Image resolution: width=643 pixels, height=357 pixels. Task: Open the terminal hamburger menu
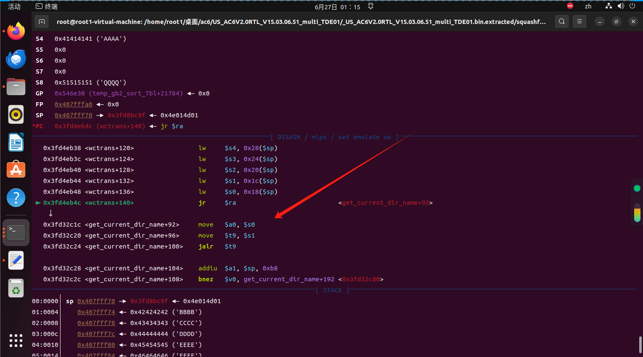tap(580, 21)
